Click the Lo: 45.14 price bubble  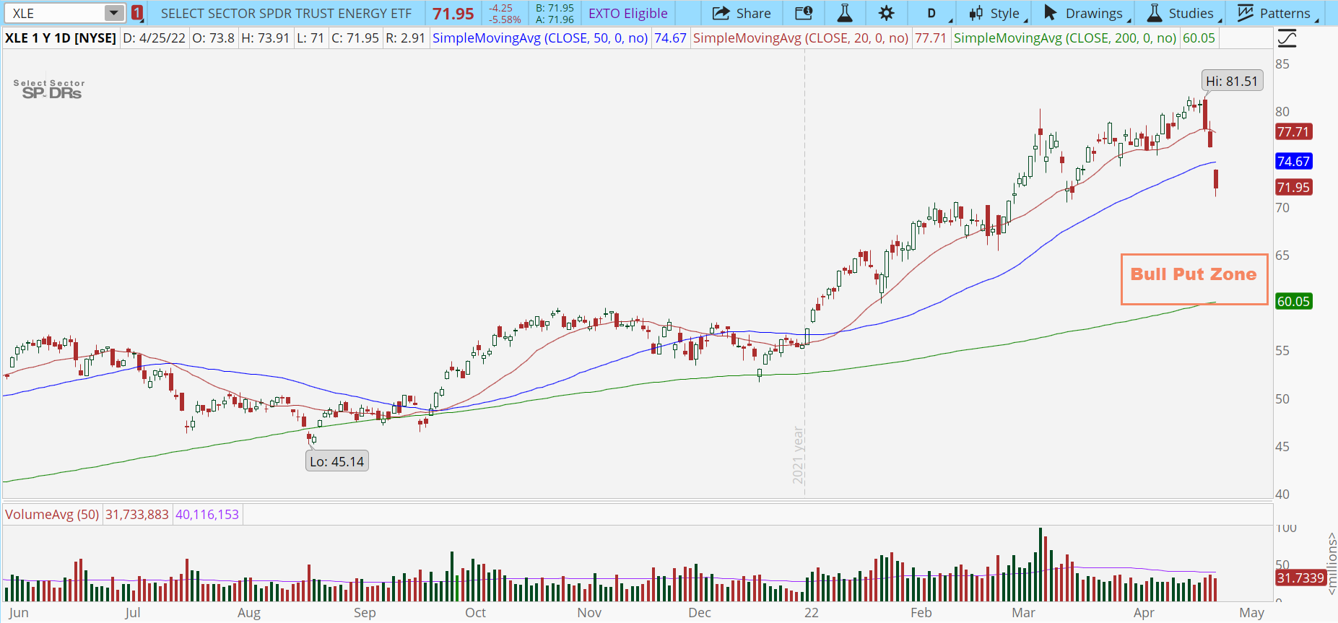(x=336, y=461)
